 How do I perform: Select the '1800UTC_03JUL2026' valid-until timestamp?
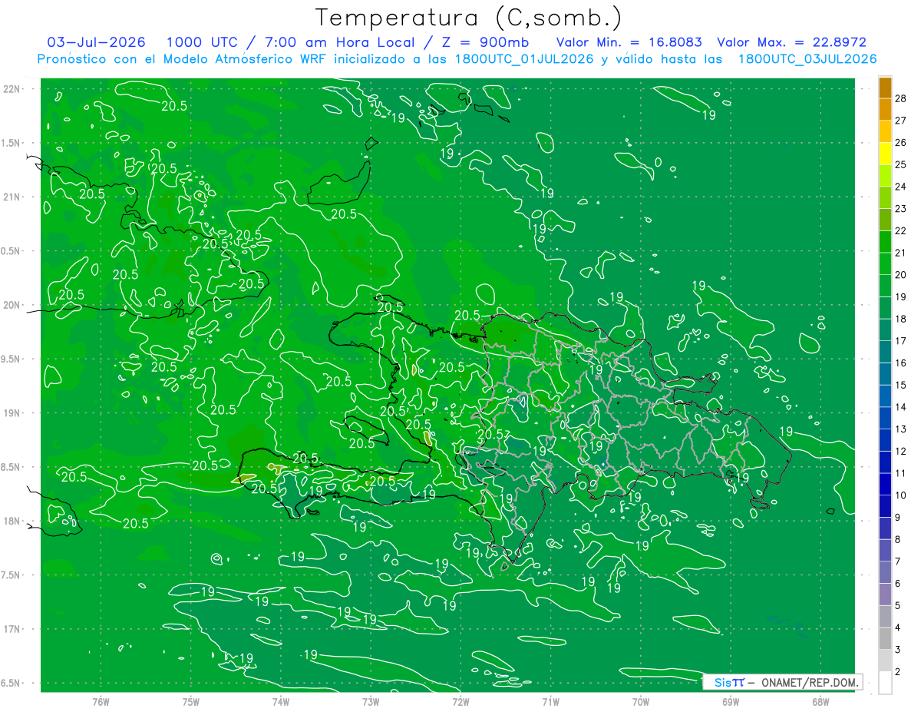coord(807,59)
